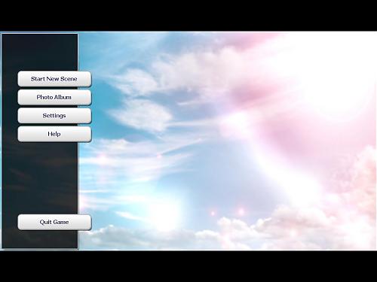Choose Quit Game
Screen dimensions: 377x282
coord(54,222)
